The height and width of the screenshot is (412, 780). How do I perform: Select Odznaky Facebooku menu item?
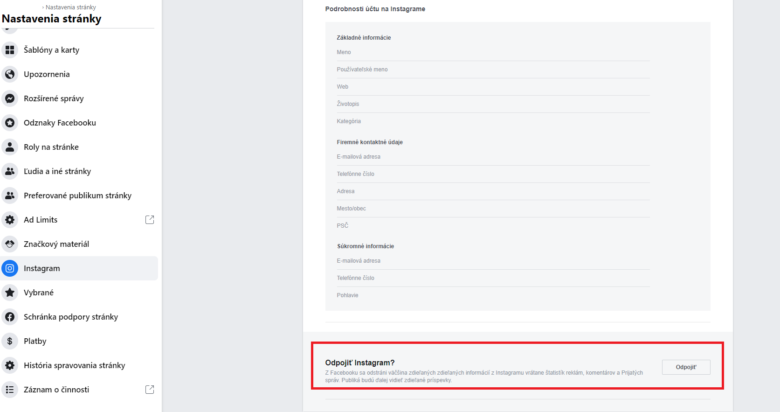point(79,123)
